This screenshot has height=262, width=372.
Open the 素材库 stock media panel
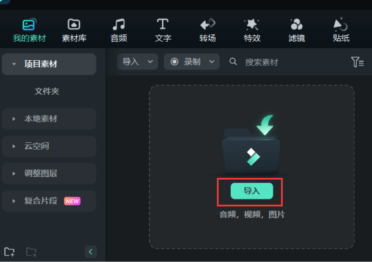click(x=74, y=30)
